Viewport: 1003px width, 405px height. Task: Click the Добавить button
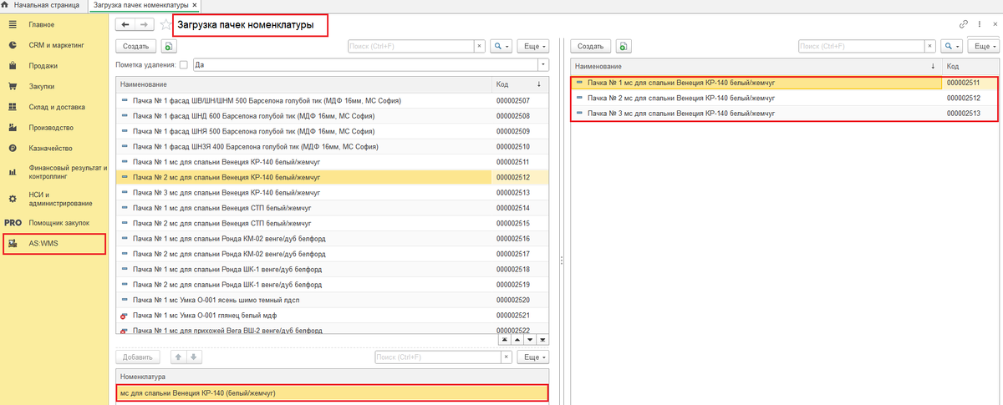(138, 357)
